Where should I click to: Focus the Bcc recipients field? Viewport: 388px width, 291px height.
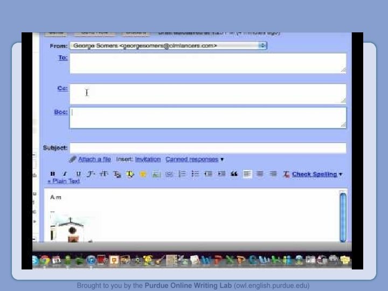[x=208, y=118]
